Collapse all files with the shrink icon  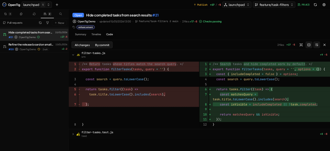(301, 45)
